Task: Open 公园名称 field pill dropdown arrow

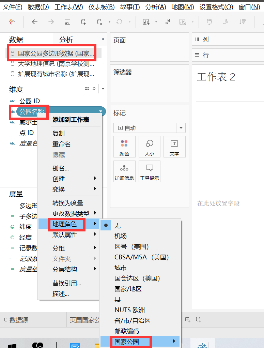Action: (x=100, y=111)
